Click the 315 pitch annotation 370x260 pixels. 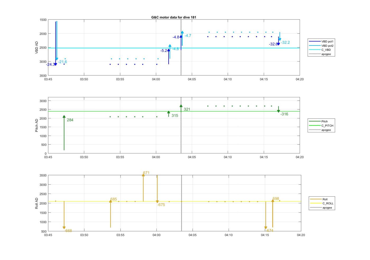click(175, 115)
